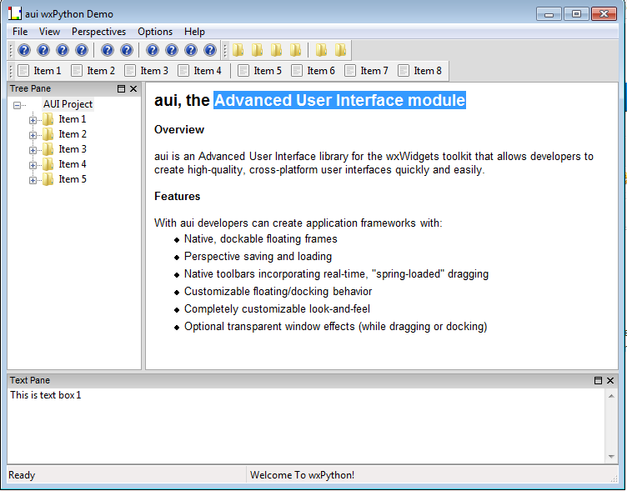Image resolution: width=627 pixels, height=491 pixels.
Task: Click the Item 5 toolbar button
Action: pos(259,71)
